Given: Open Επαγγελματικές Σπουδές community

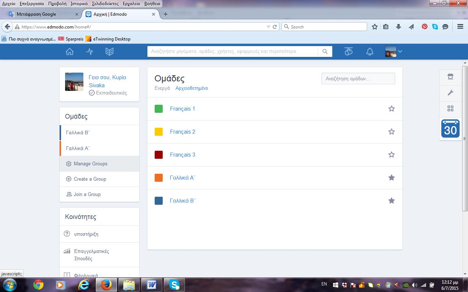Looking at the screenshot, I should point(99,255).
